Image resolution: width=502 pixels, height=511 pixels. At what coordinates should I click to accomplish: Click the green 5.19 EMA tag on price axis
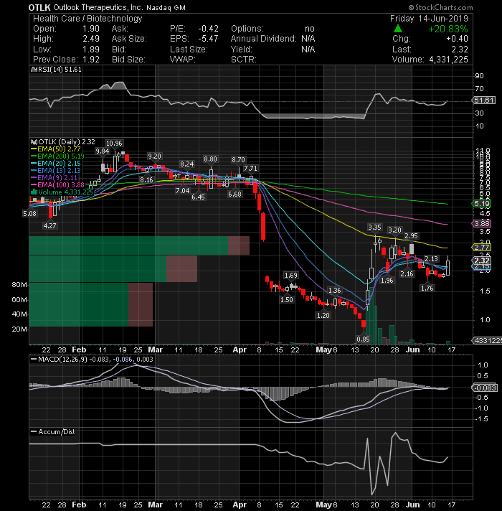coord(482,204)
